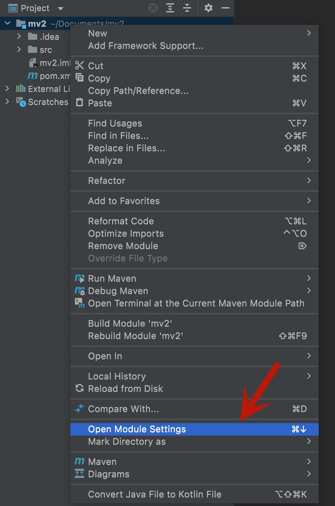
Task: Click the Maven icon beside pom.xml
Action: [32, 76]
